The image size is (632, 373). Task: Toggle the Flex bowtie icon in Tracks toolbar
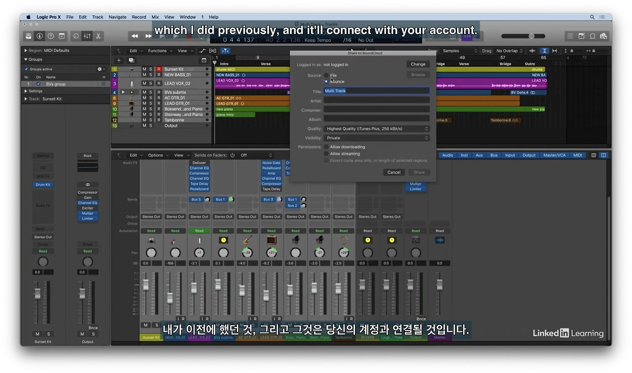click(213, 51)
